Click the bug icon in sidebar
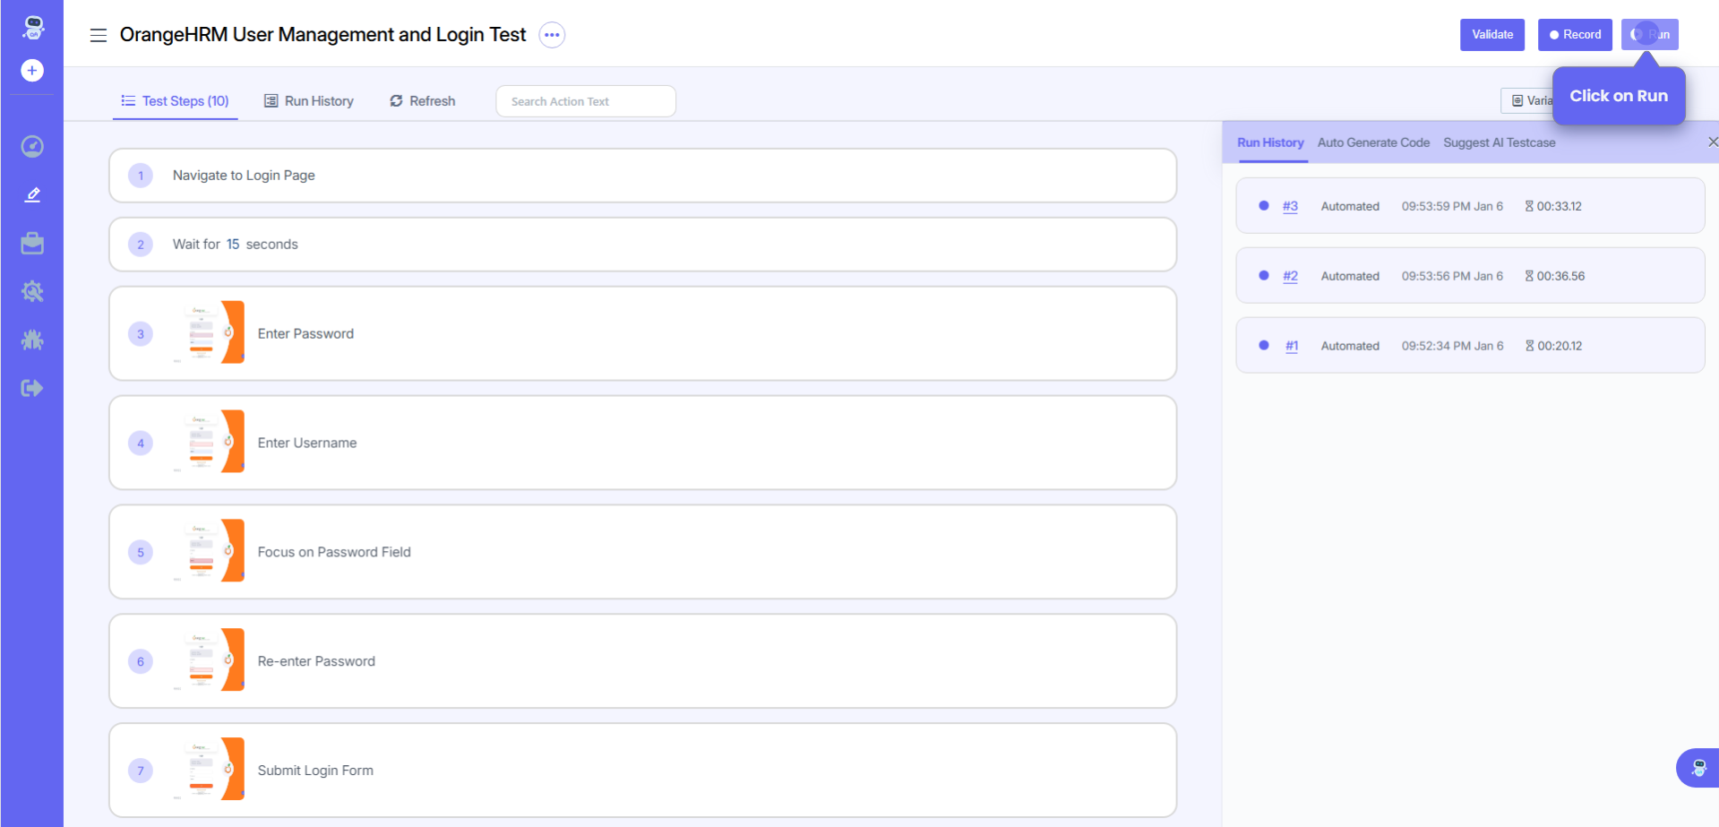This screenshot has width=1719, height=827. [x=32, y=340]
